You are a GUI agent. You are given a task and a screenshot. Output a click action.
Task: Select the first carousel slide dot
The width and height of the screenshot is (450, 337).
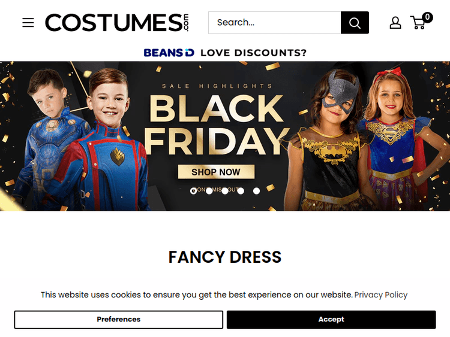pos(193,191)
